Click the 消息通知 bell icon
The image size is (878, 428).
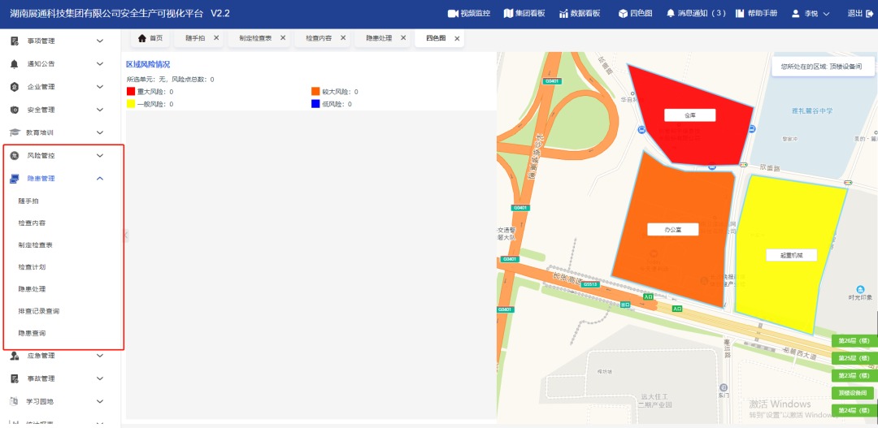tap(670, 14)
